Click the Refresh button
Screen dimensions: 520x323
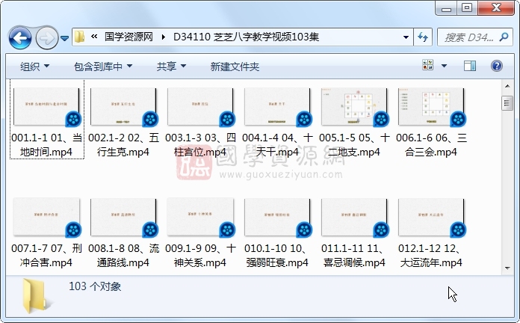tap(423, 37)
